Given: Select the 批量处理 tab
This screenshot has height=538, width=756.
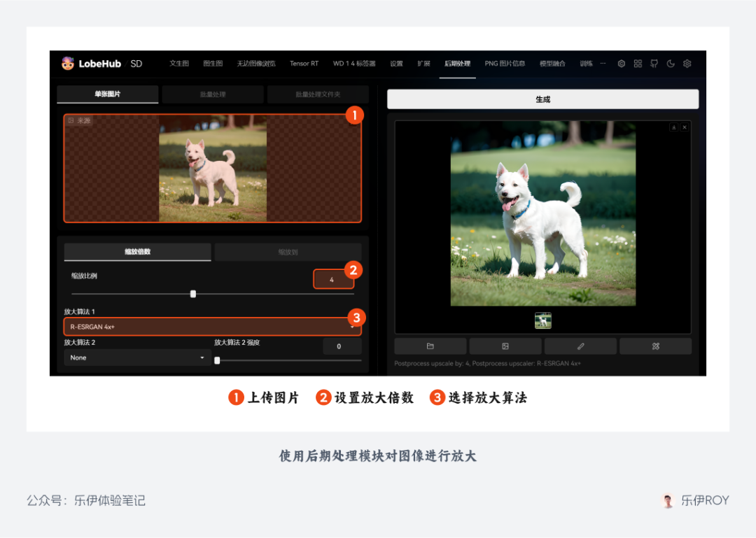Looking at the screenshot, I should 212,94.
